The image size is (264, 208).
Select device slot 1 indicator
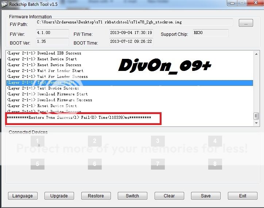38,141
